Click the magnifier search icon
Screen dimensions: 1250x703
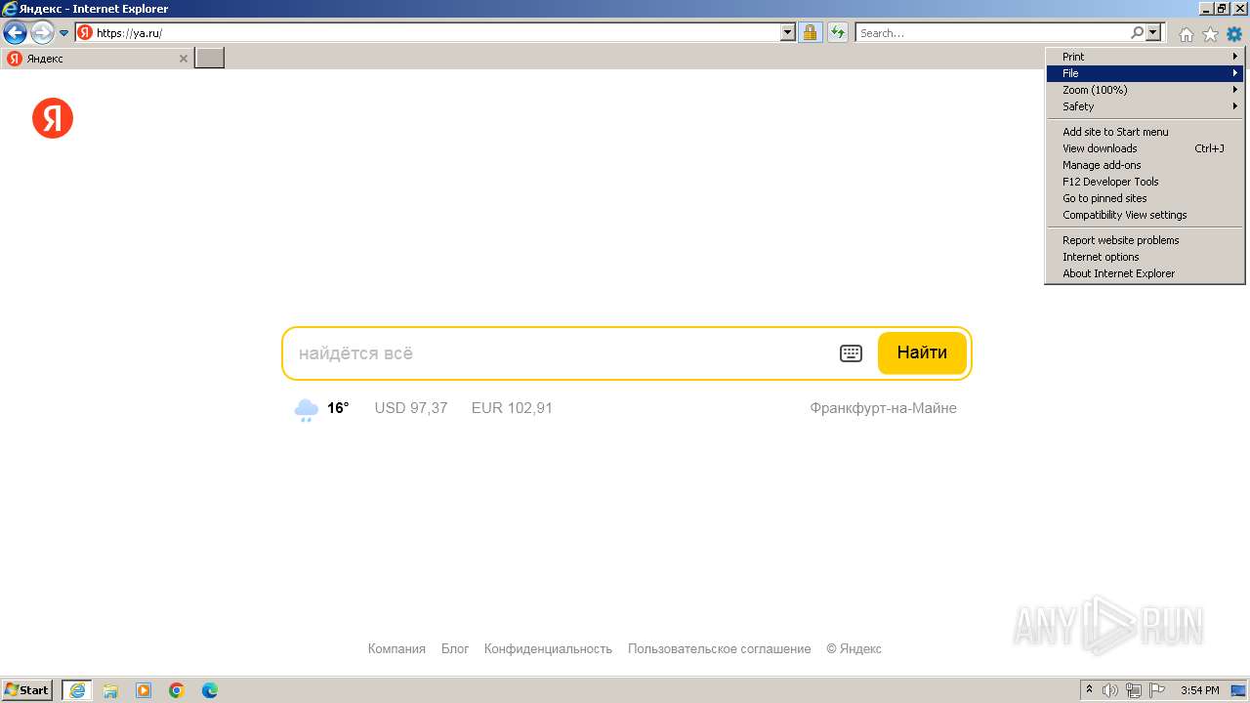click(x=1137, y=32)
